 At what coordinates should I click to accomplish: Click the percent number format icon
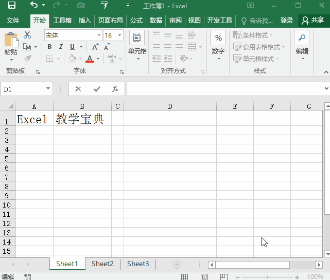click(218, 38)
